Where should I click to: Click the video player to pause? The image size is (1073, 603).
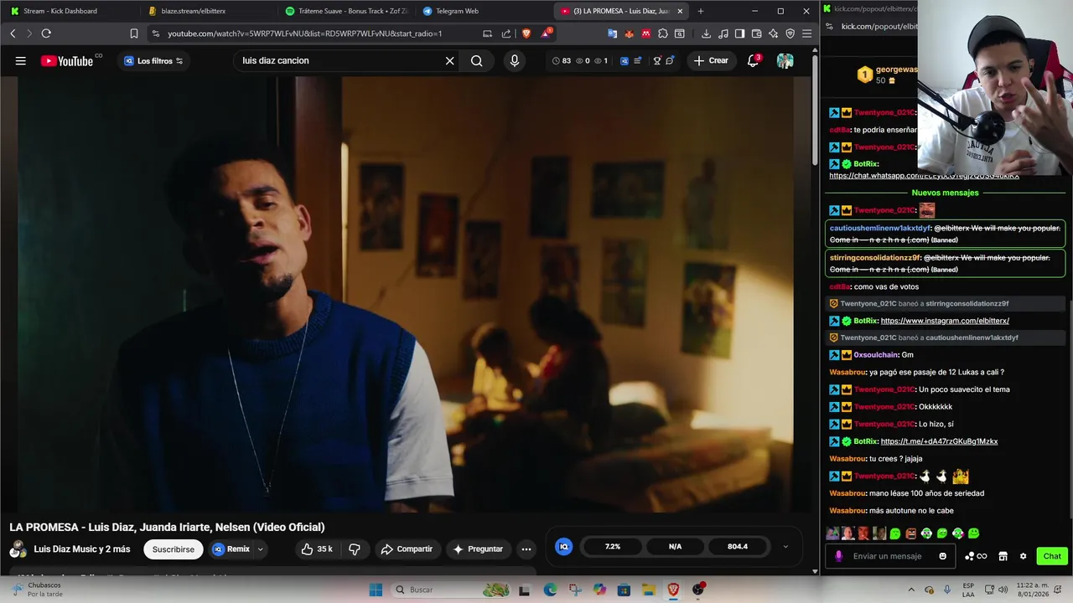pos(405,295)
